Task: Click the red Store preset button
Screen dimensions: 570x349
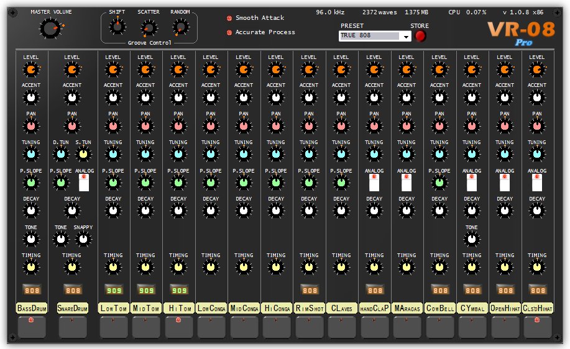Action: (420, 36)
